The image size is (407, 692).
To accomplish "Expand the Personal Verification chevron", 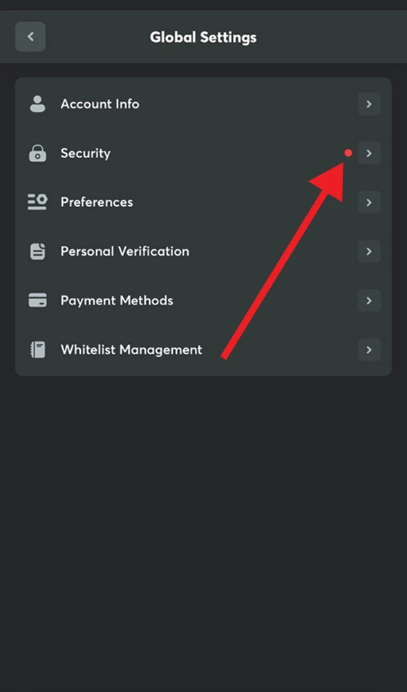I will pos(368,251).
